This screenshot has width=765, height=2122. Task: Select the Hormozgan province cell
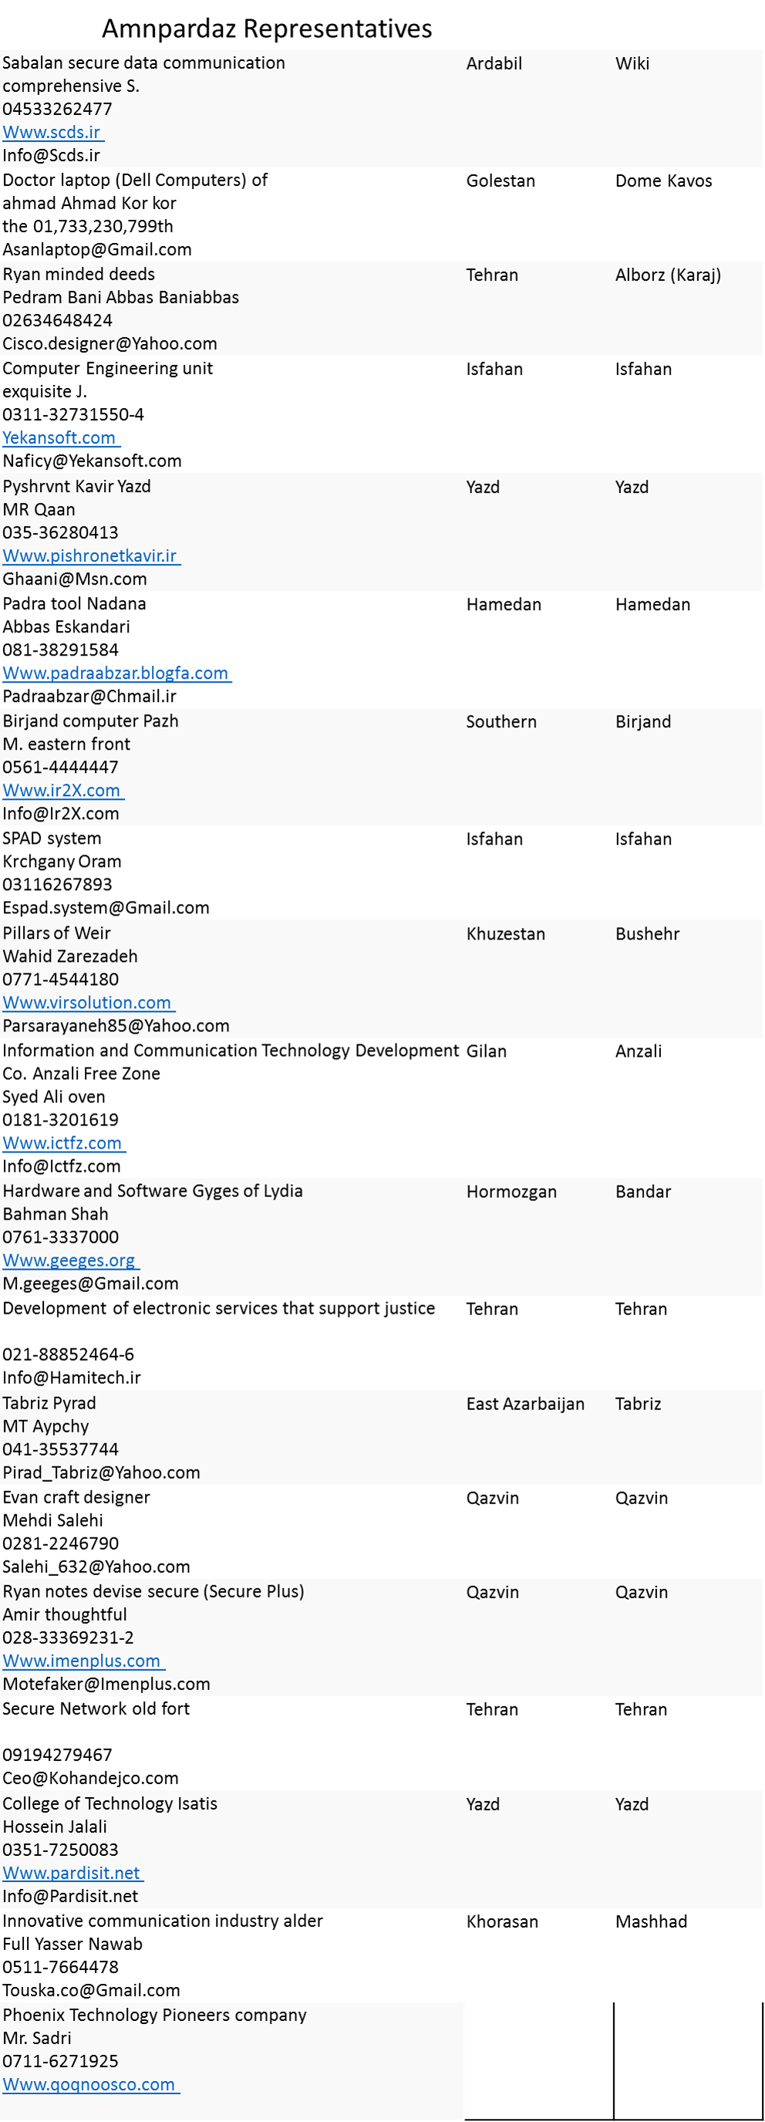(x=511, y=1192)
